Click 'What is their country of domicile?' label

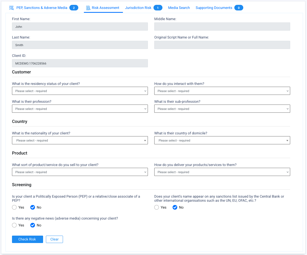(x=181, y=133)
